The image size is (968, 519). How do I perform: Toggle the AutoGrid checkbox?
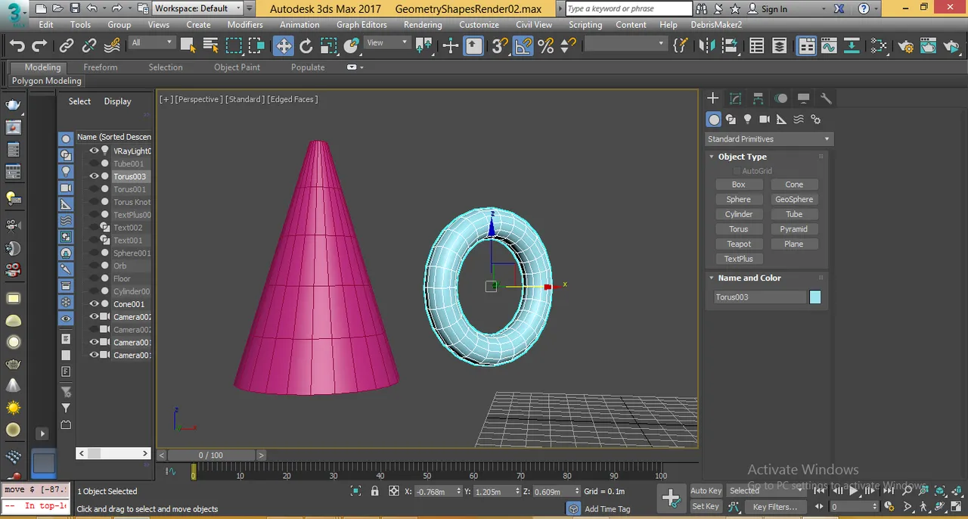tap(737, 171)
